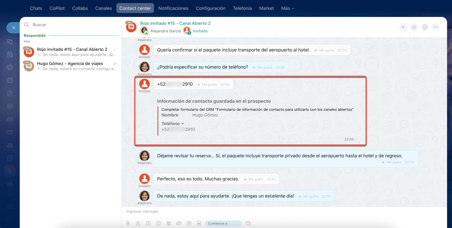Transfer conversation using the forward arrow icon
Screen dimensions: 452x228
coord(414,27)
